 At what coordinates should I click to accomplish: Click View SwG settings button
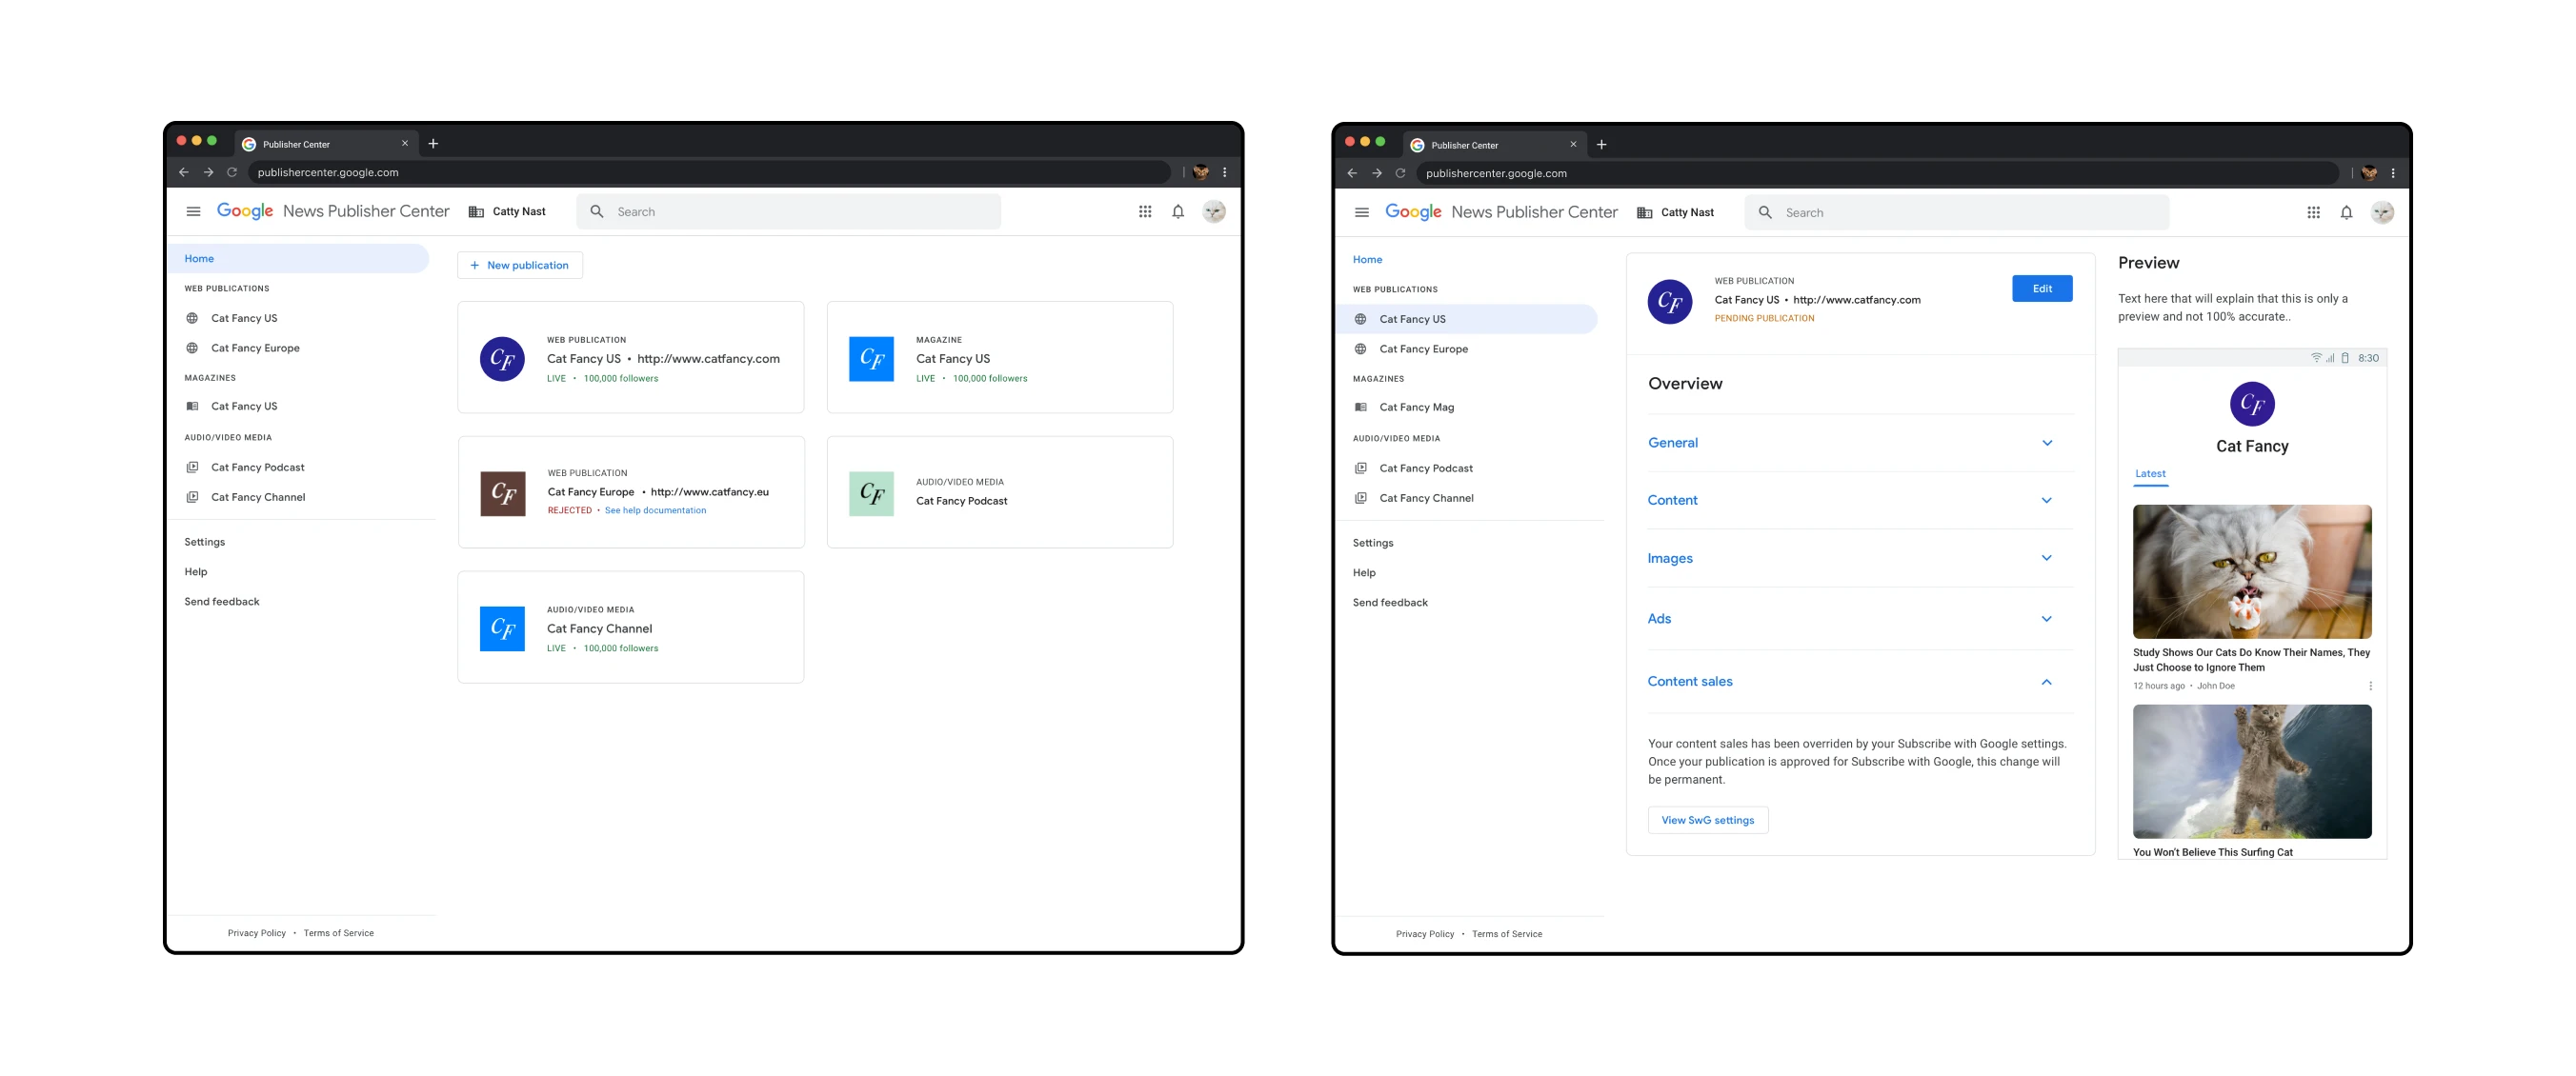(1707, 820)
